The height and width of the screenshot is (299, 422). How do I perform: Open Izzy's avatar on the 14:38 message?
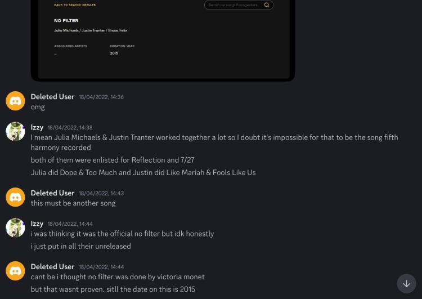[15, 131]
